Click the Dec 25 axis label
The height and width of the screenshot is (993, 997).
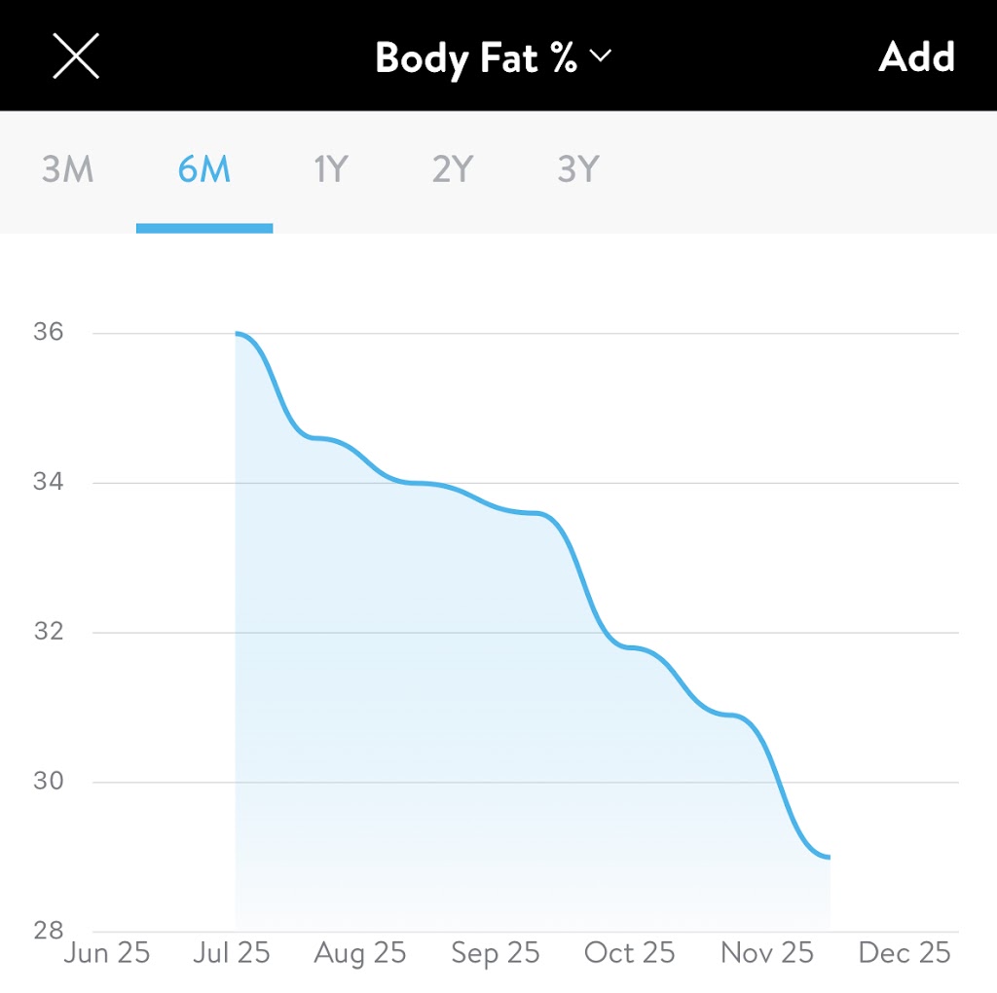[x=904, y=952]
